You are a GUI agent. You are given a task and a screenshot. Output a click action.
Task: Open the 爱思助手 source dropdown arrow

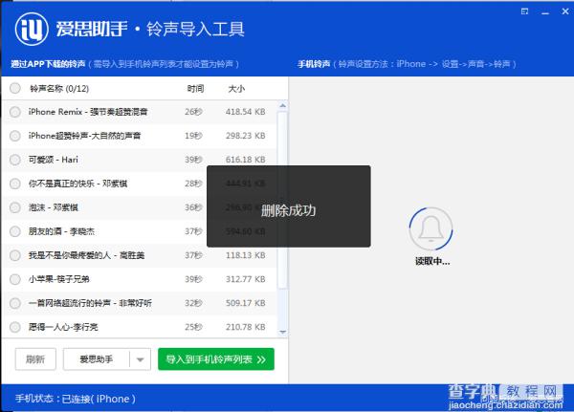[140, 359]
